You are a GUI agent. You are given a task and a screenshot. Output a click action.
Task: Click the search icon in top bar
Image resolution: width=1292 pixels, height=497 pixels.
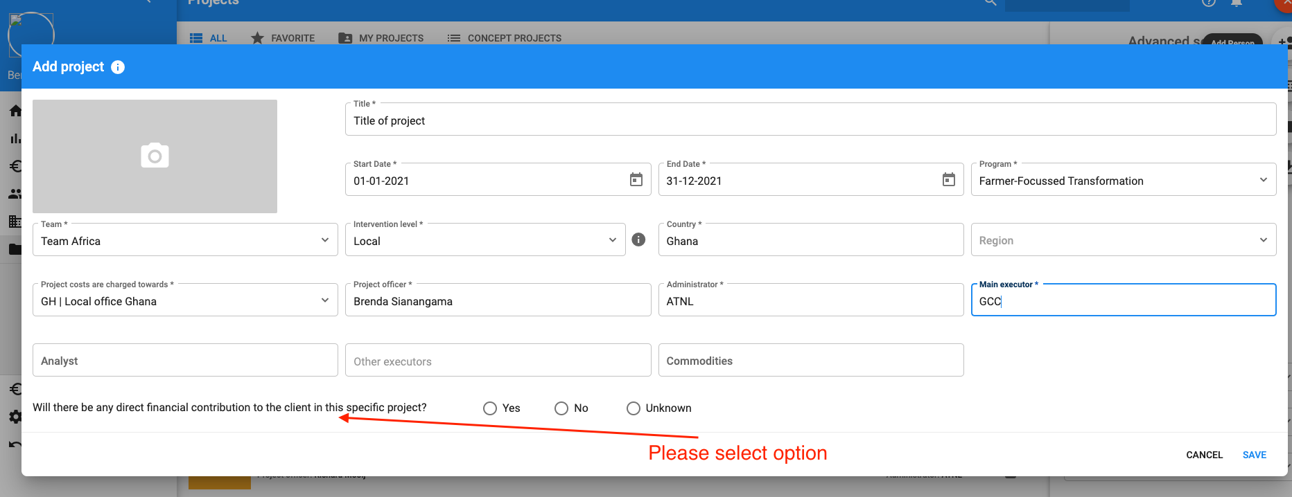[x=990, y=2]
